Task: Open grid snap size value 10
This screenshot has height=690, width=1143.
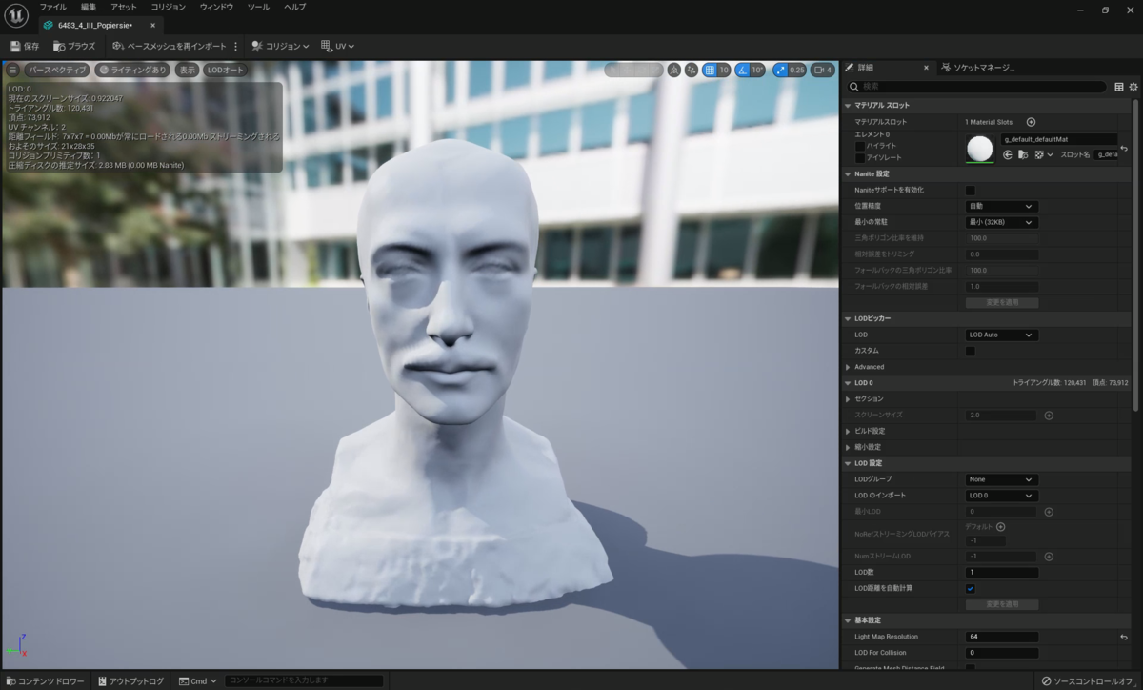Action: [x=724, y=70]
